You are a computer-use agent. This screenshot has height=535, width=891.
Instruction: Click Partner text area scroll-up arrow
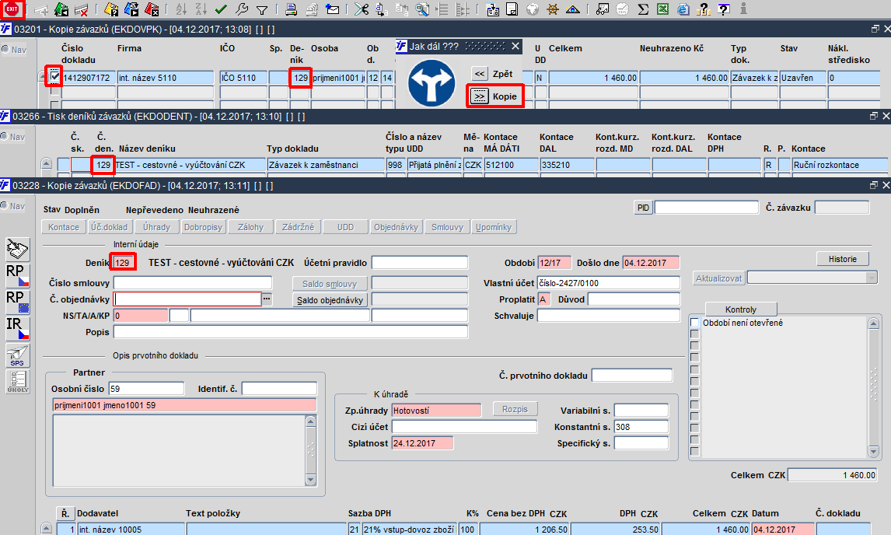coord(310,421)
